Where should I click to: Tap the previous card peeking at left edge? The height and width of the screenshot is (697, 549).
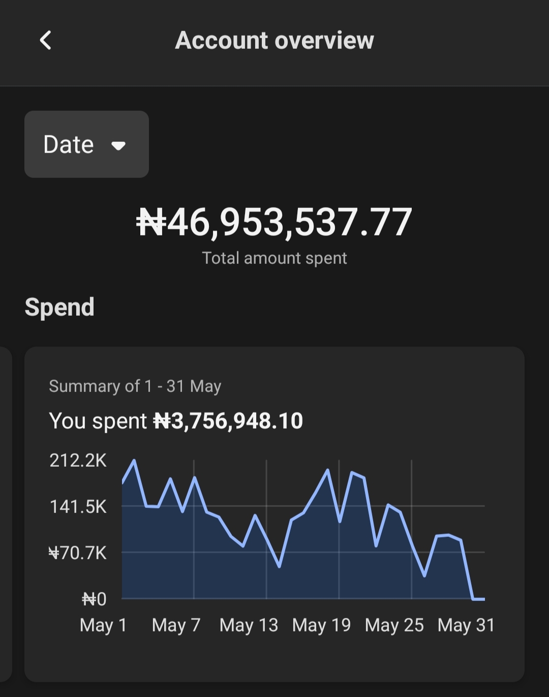coord(6,514)
